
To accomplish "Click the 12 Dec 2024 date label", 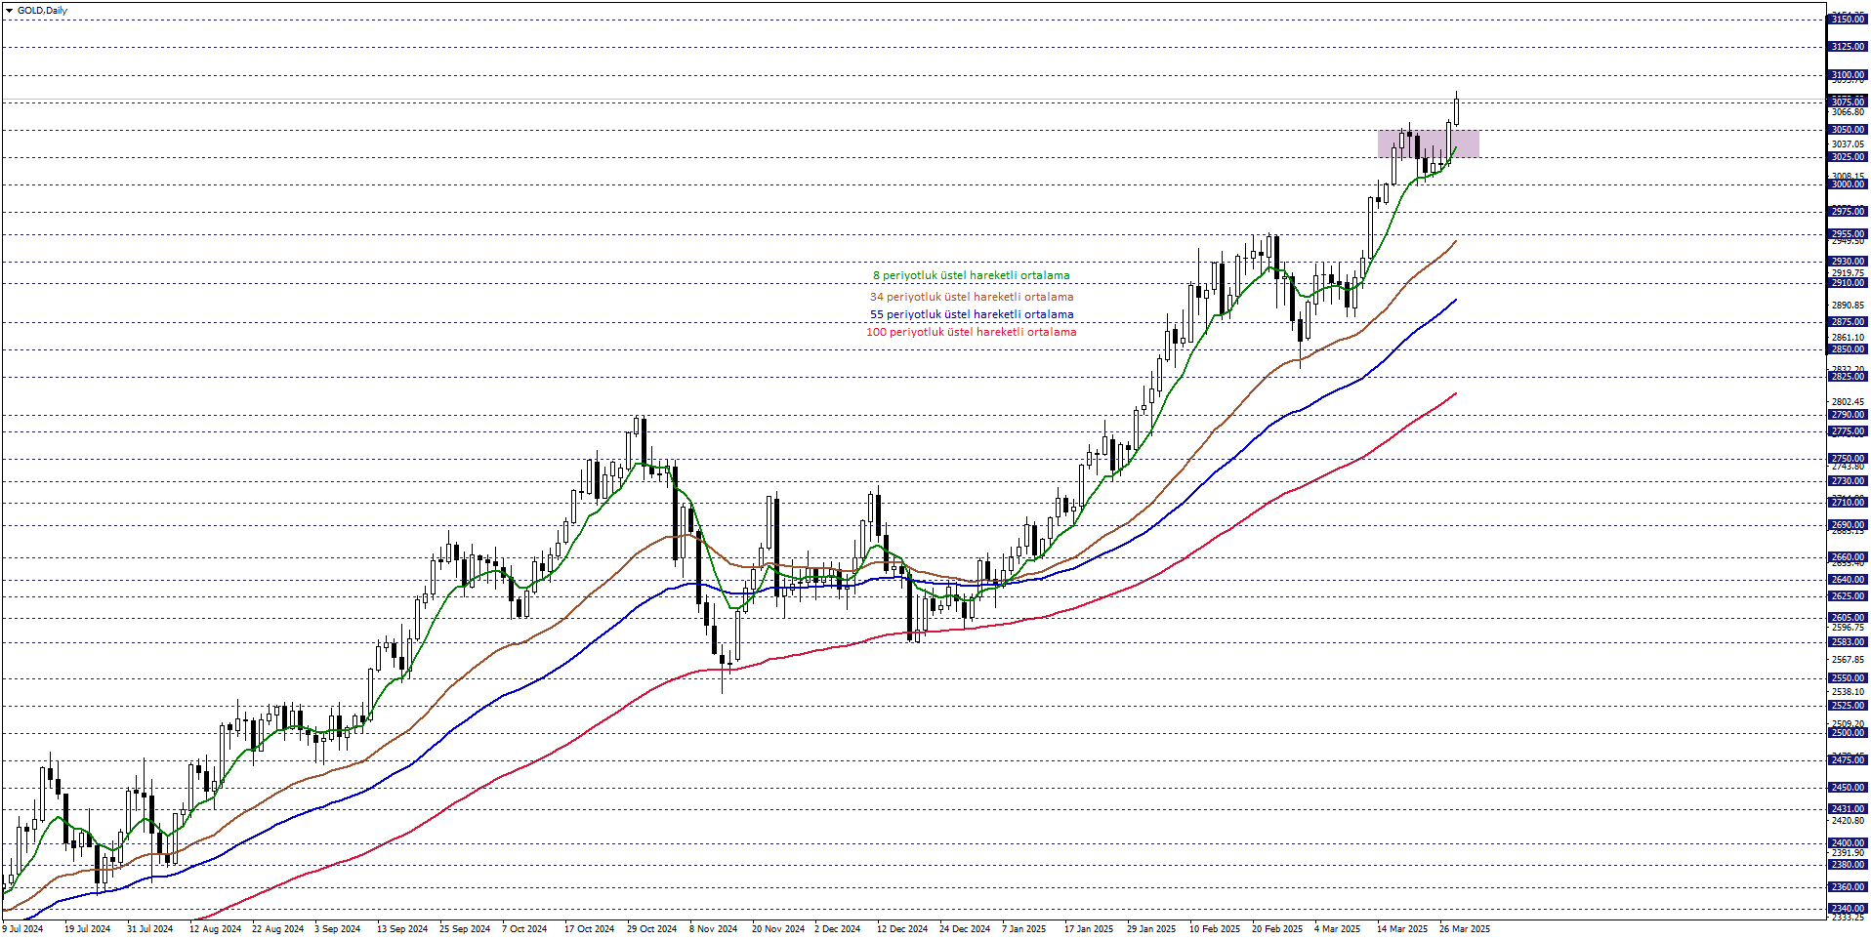I will [x=903, y=929].
